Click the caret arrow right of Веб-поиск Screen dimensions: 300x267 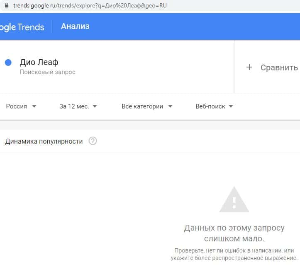(x=231, y=106)
